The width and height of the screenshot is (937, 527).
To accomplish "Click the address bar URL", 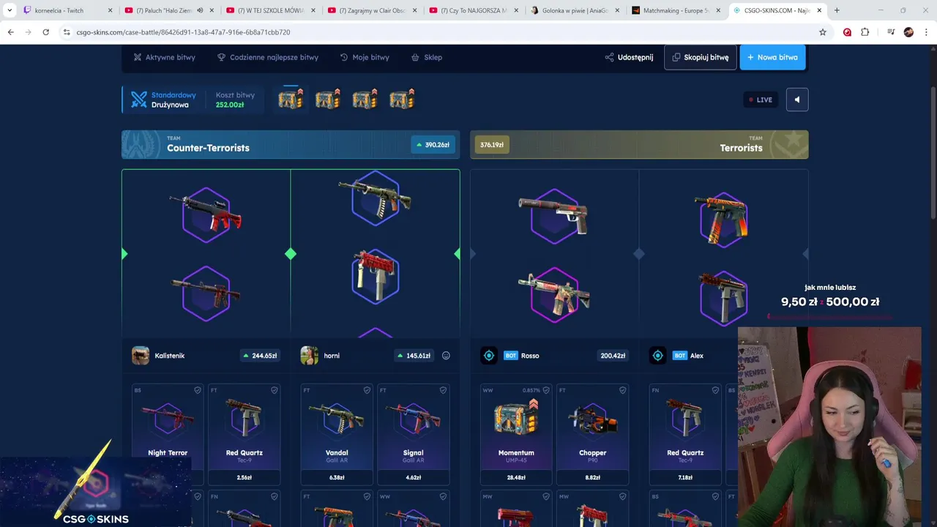I will coord(183,32).
